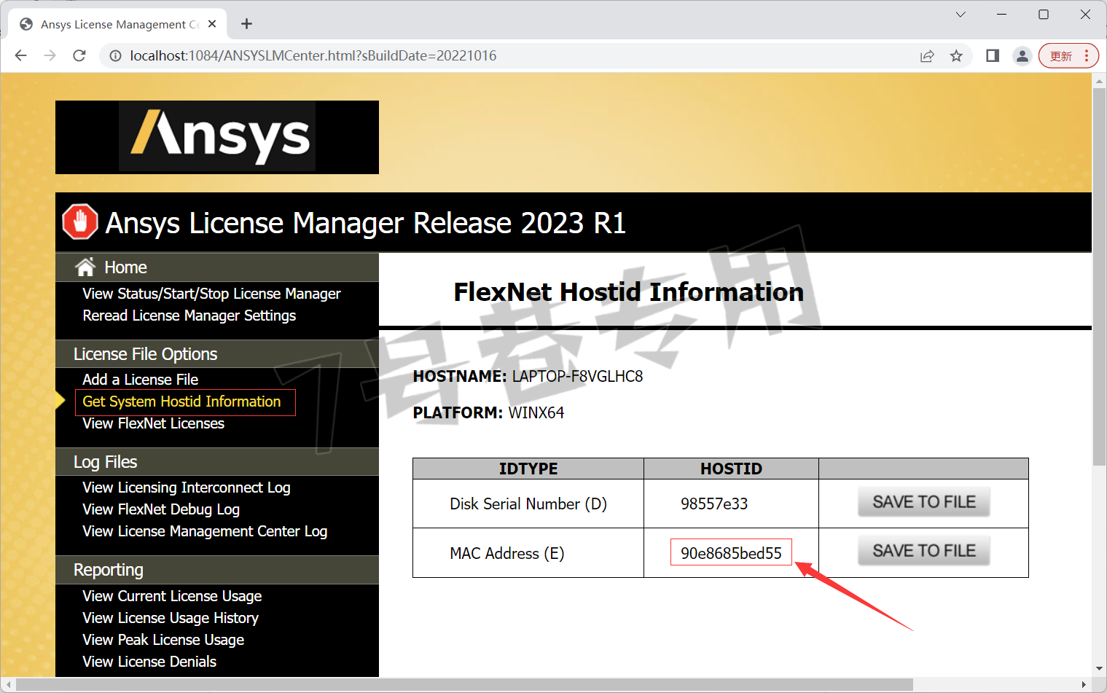
Task: Click the vertical scrollbar thumb
Action: [x=1099, y=277]
